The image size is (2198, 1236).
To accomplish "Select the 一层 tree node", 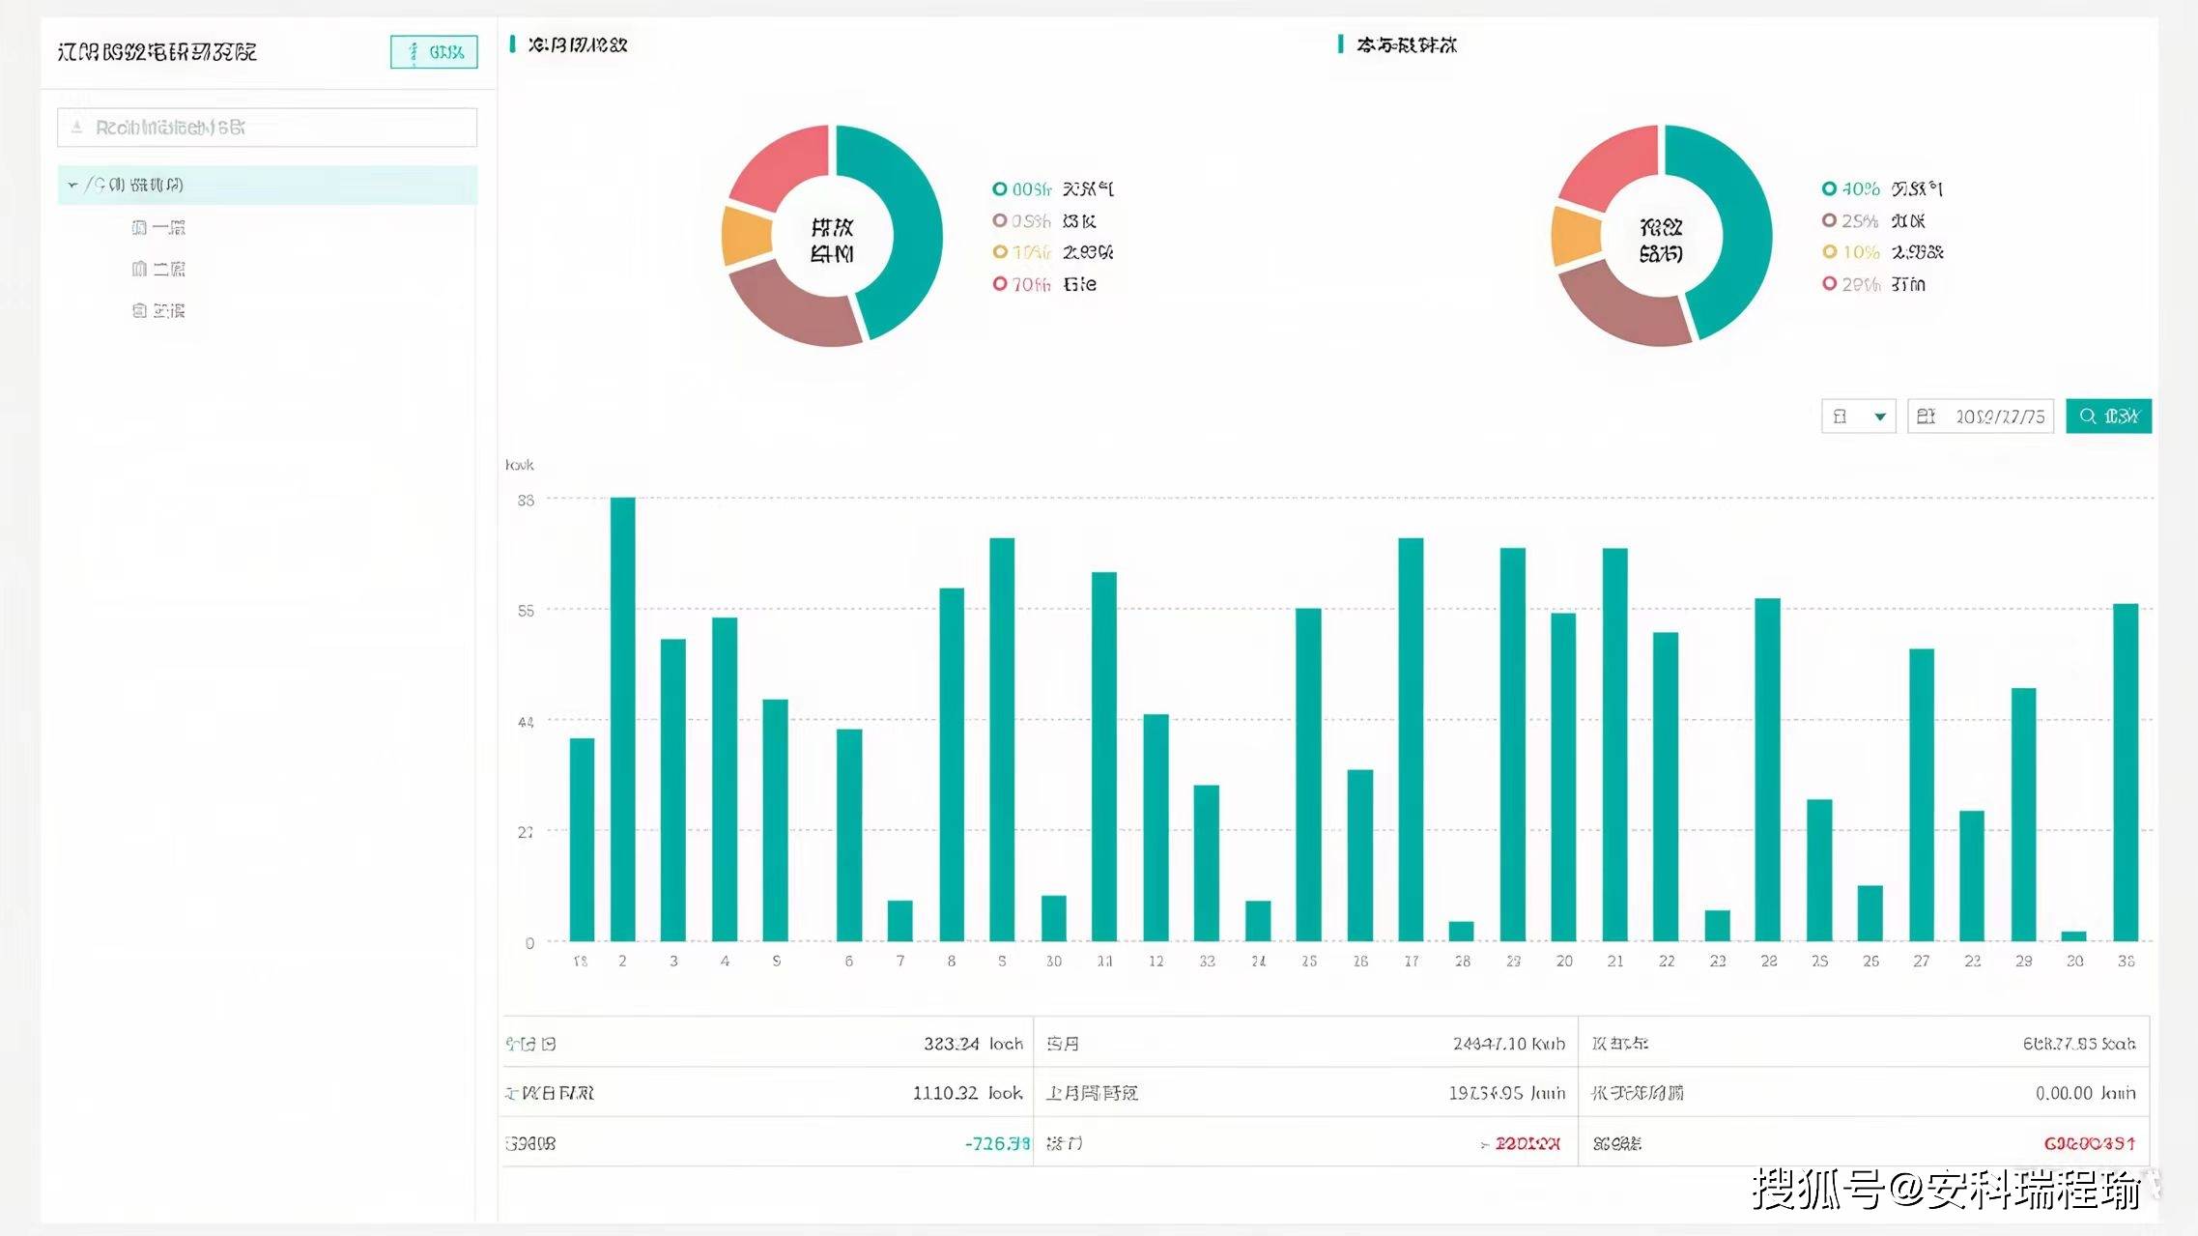I will pos(169,227).
